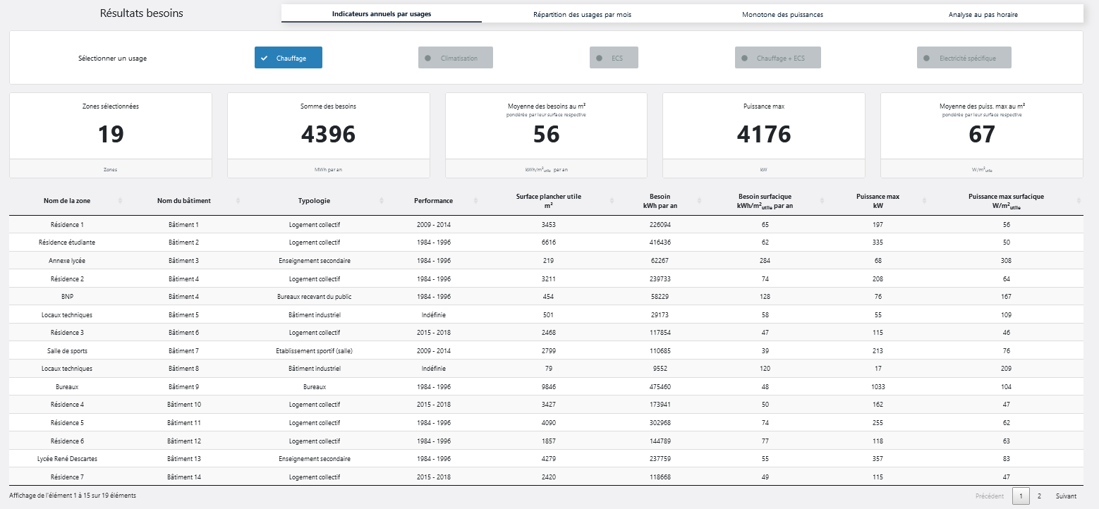Enable the Electricité spécifique usage toggle
Screen dimensions: 1099x509
click(964, 58)
